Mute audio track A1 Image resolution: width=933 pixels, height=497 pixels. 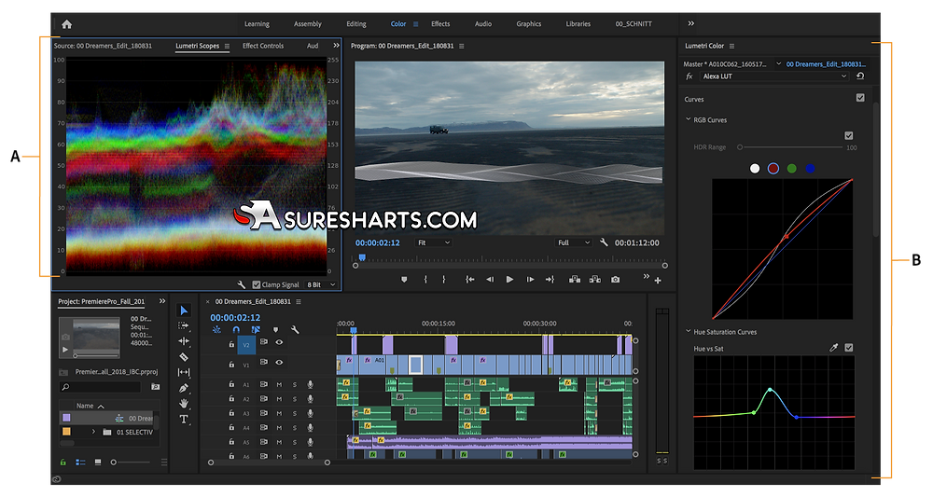tap(279, 385)
